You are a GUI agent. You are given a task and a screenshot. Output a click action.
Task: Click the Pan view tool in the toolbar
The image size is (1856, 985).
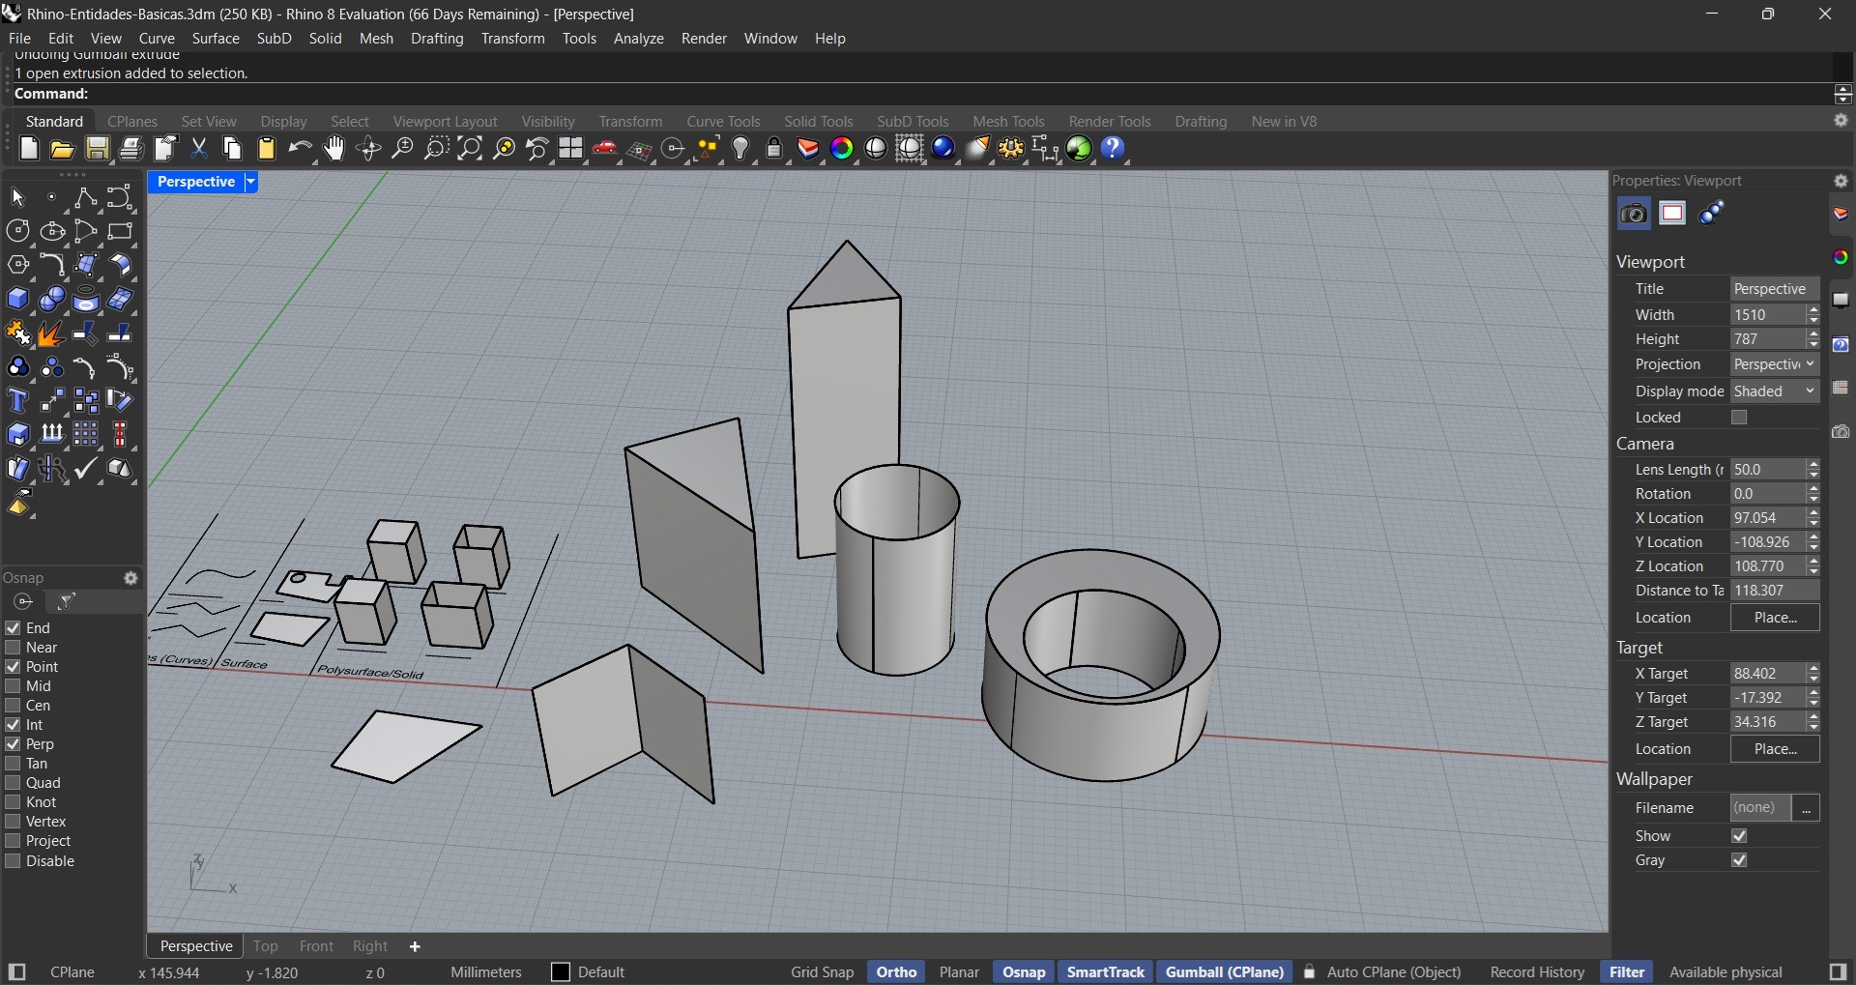(x=333, y=149)
